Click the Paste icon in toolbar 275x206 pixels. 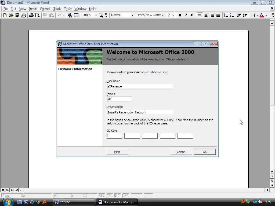[x=51, y=15]
